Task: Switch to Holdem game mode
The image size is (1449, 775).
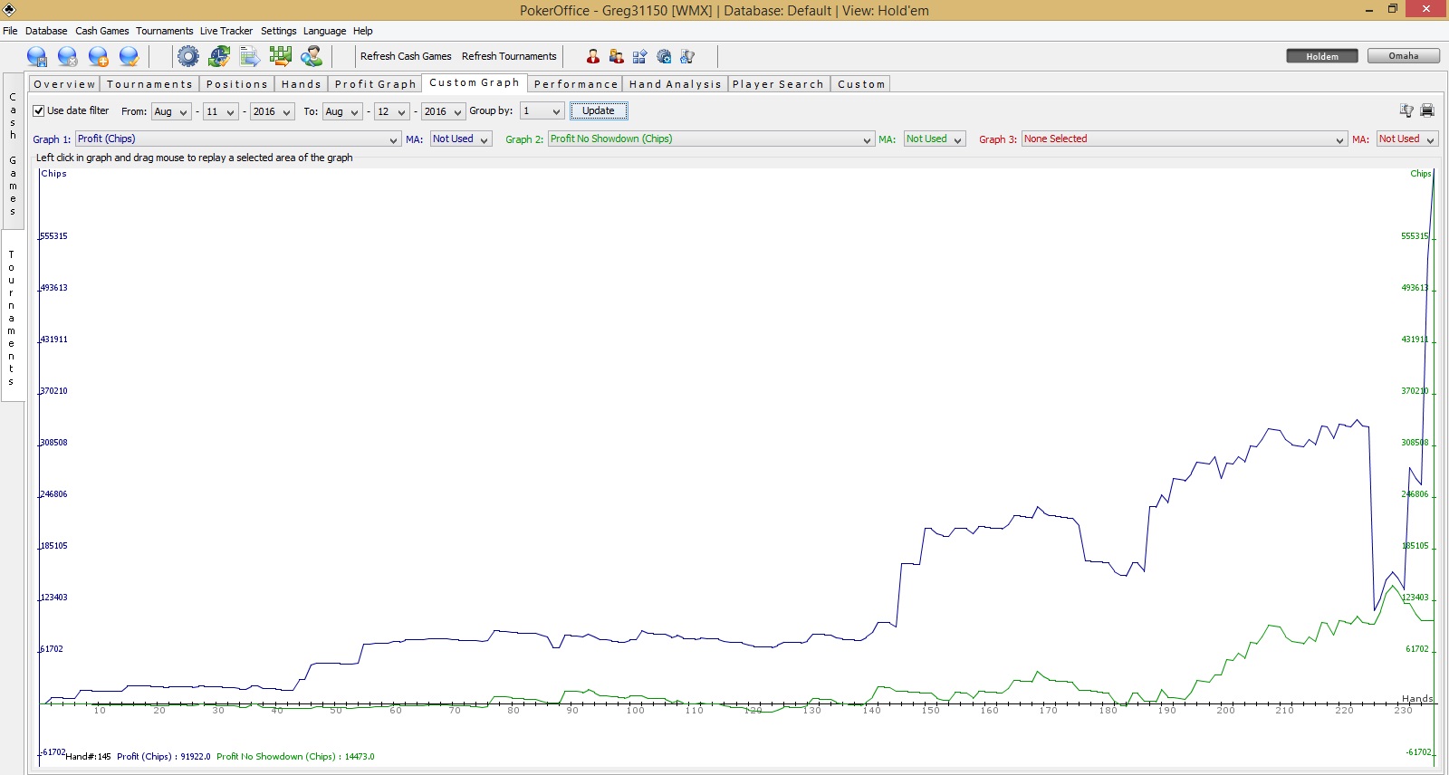Action: pyautogui.click(x=1322, y=56)
